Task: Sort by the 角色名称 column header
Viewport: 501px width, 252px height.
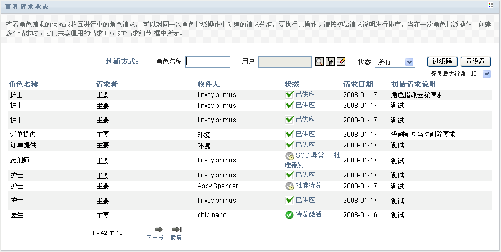Action: [x=24, y=84]
